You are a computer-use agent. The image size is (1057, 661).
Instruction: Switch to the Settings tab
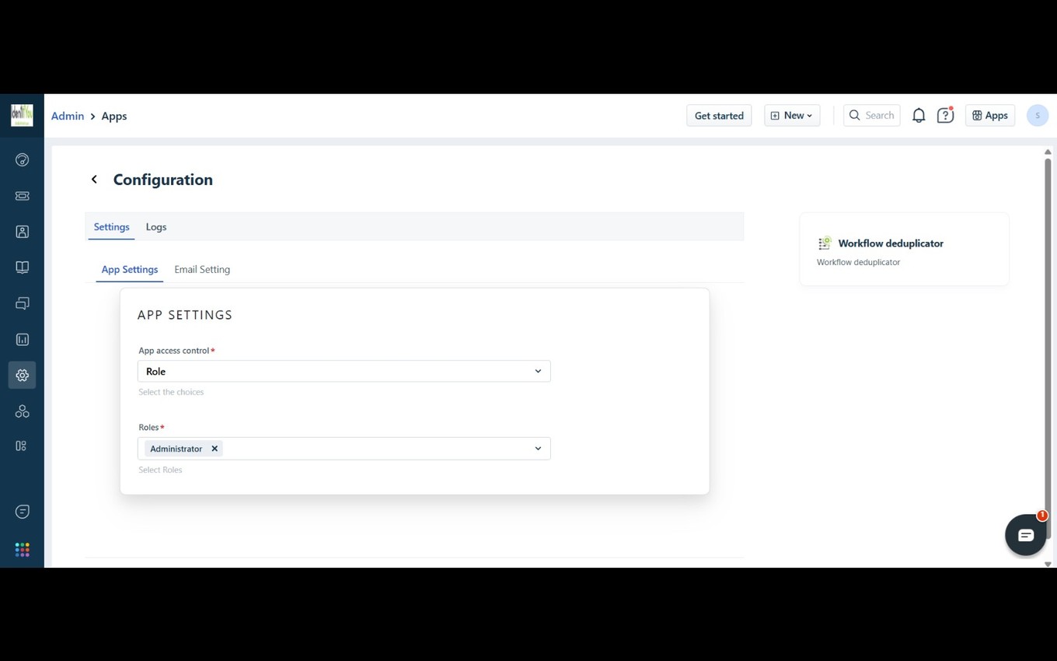[111, 227]
